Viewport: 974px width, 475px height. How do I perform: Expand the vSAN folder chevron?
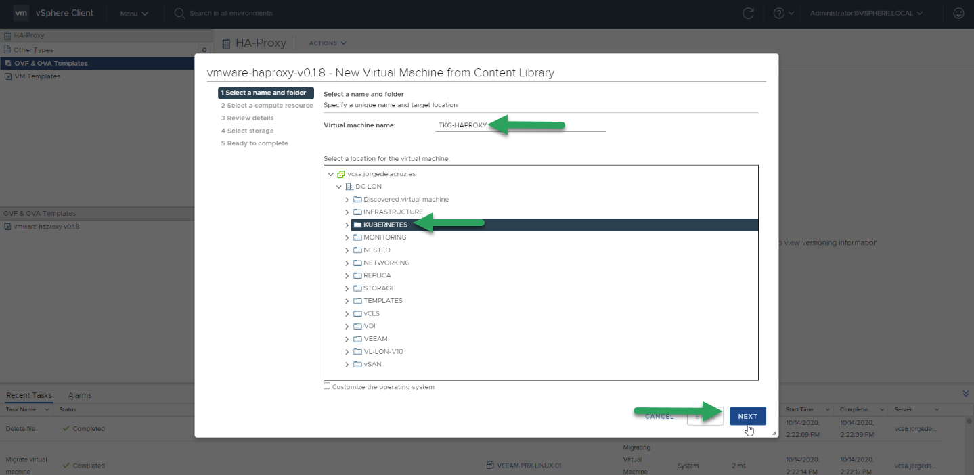[x=347, y=365]
